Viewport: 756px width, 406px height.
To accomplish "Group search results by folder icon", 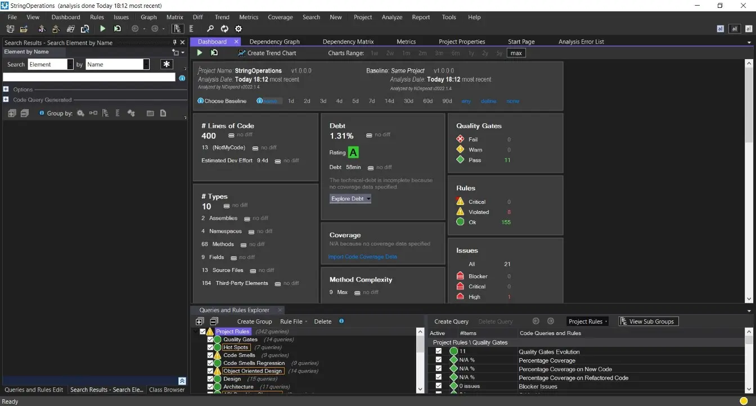I will coord(150,113).
